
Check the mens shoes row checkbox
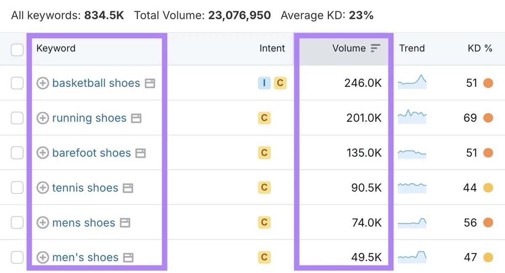[17, 223]
